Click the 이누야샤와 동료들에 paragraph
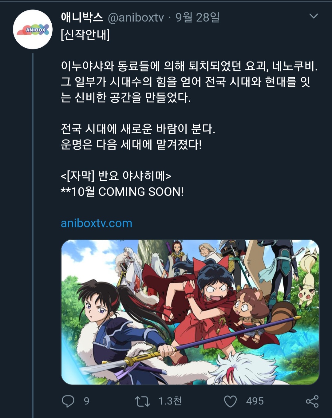 (189, 81)
